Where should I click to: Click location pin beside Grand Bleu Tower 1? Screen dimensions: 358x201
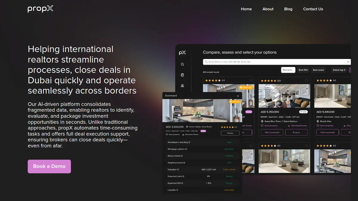(x=262, y=121)
